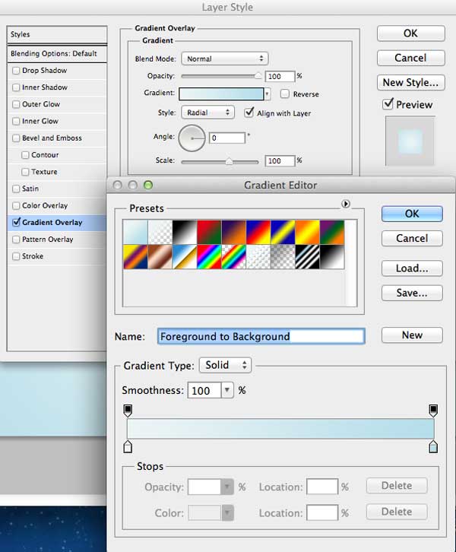Select the Black to White gradient preset

pyautogui.click(x=185, y=232)
